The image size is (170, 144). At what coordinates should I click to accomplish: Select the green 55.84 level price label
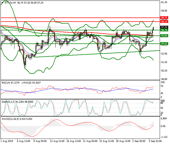pyautogui.click(x=164, y=36)
